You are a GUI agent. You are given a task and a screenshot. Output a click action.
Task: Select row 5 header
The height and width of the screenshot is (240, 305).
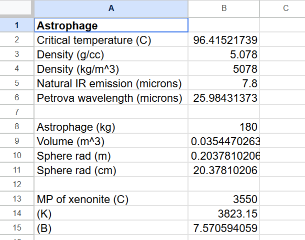point(17,83)
